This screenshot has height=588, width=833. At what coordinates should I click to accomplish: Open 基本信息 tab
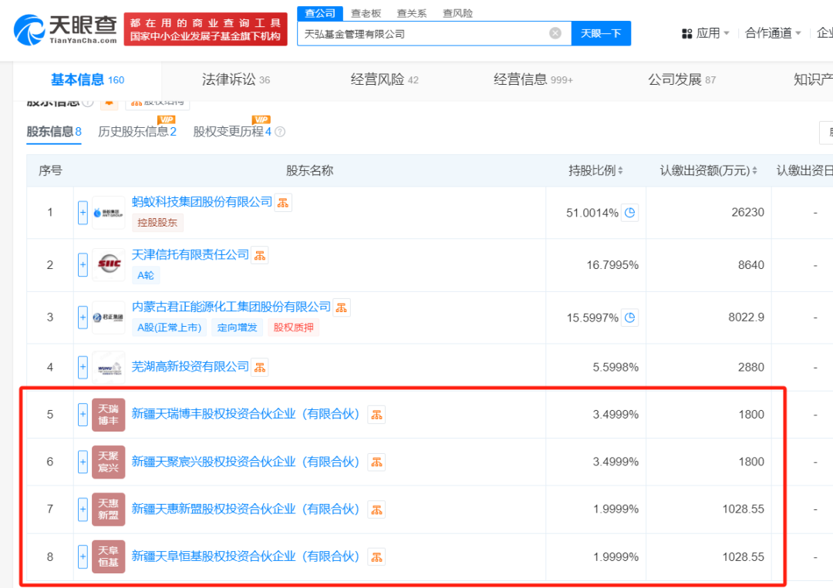click(x=88, y=79)
